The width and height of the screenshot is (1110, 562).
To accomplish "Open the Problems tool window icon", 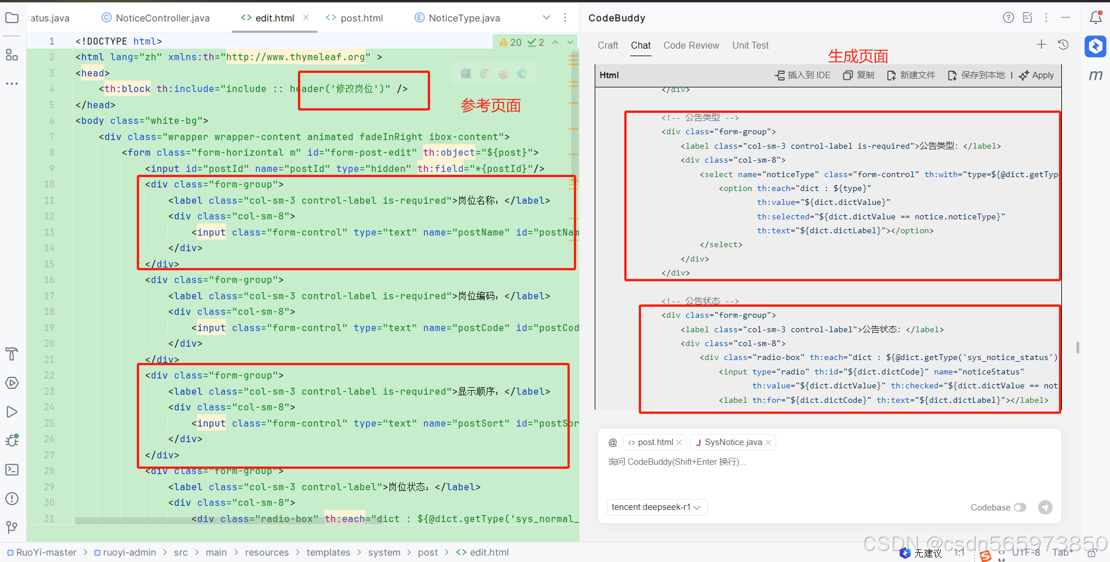I will click(12, 498).
